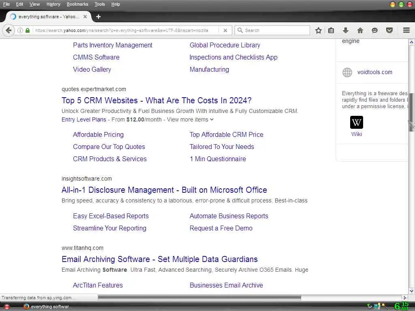Viewport: 415px width, 311px height.
Task: Click Automate Business Reports link
Action: (x=229, y=216)
